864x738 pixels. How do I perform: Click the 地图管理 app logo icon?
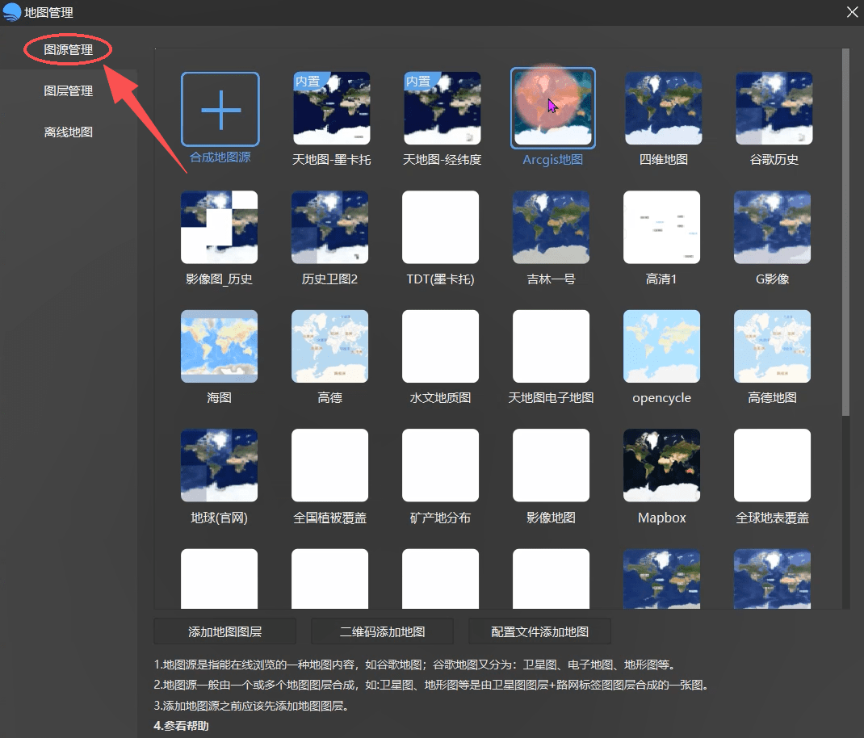point(11,12)
